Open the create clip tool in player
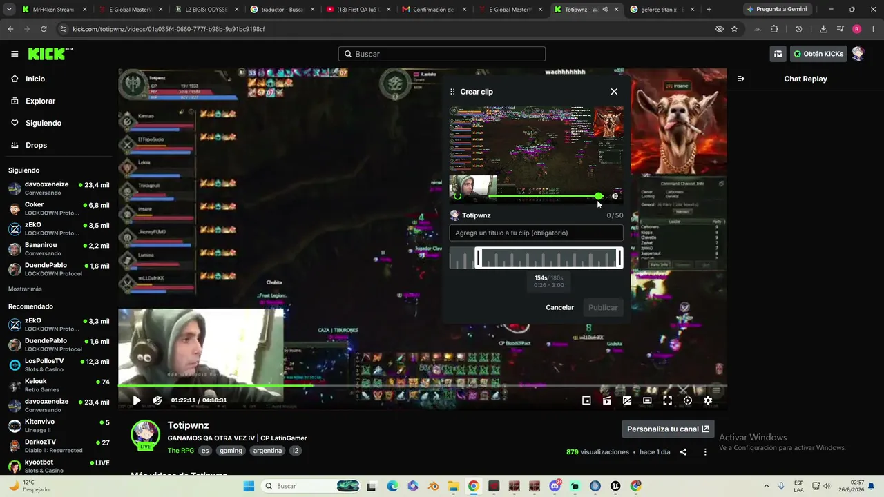The image size is (884, 497). pos(607,400)
